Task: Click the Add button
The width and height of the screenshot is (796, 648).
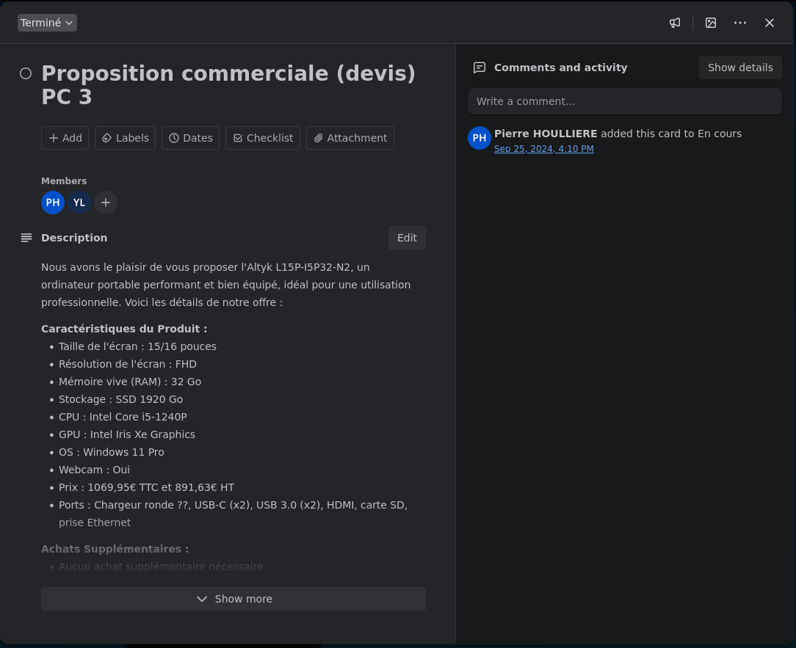Action: coord(65,138)
